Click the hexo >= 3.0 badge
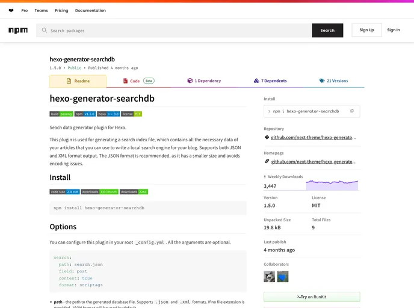 tap(108, 114)
